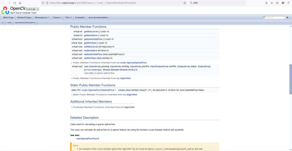Open the setNumIters function link

click(x=91, y=50)
